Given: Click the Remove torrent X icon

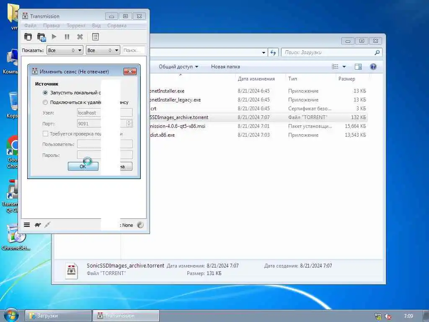Looking at the screenshot, I should point(80,37).
